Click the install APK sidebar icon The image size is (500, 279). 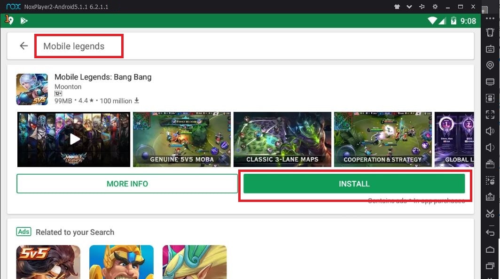490,197
